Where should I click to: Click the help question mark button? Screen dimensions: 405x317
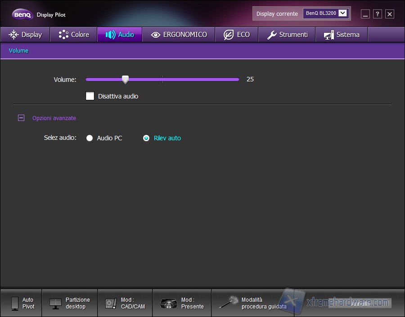(x=378, y=14)
